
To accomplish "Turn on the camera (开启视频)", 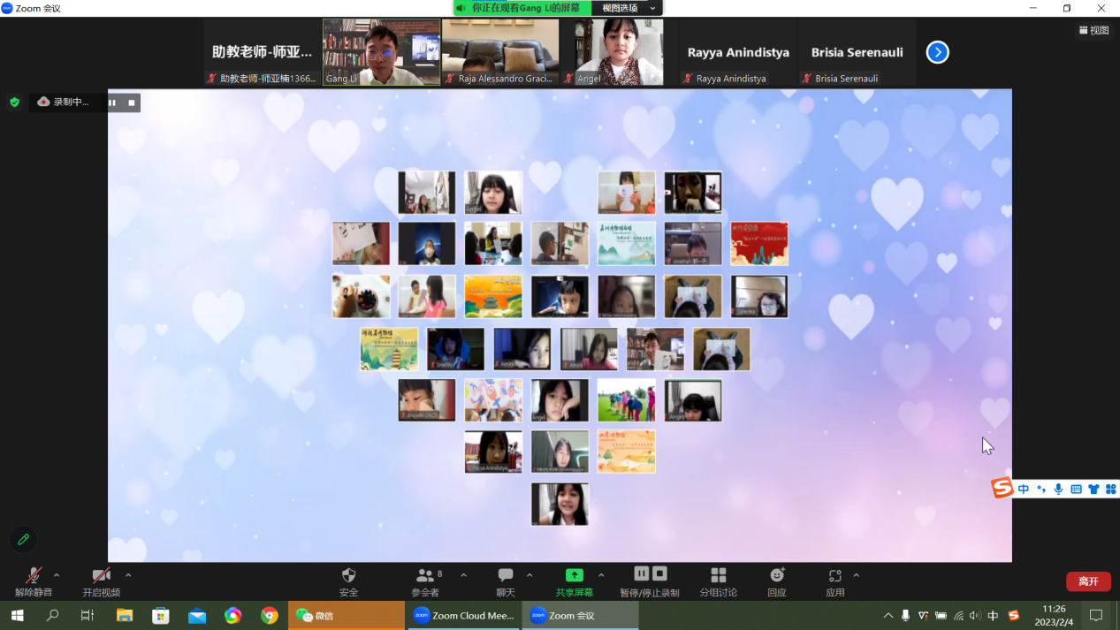I will pyautogui.click(x=101, y=576).
